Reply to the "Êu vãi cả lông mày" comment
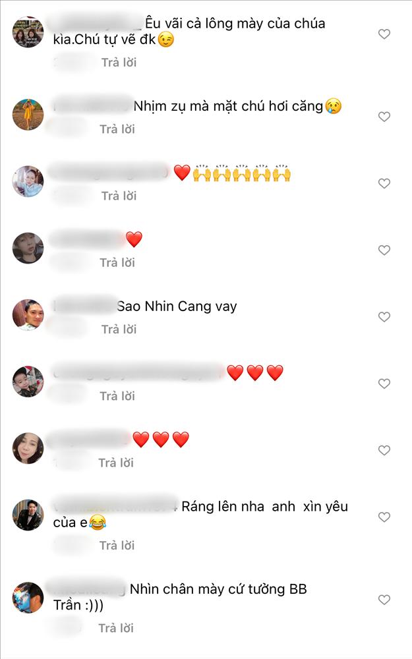 pos(119,63)
